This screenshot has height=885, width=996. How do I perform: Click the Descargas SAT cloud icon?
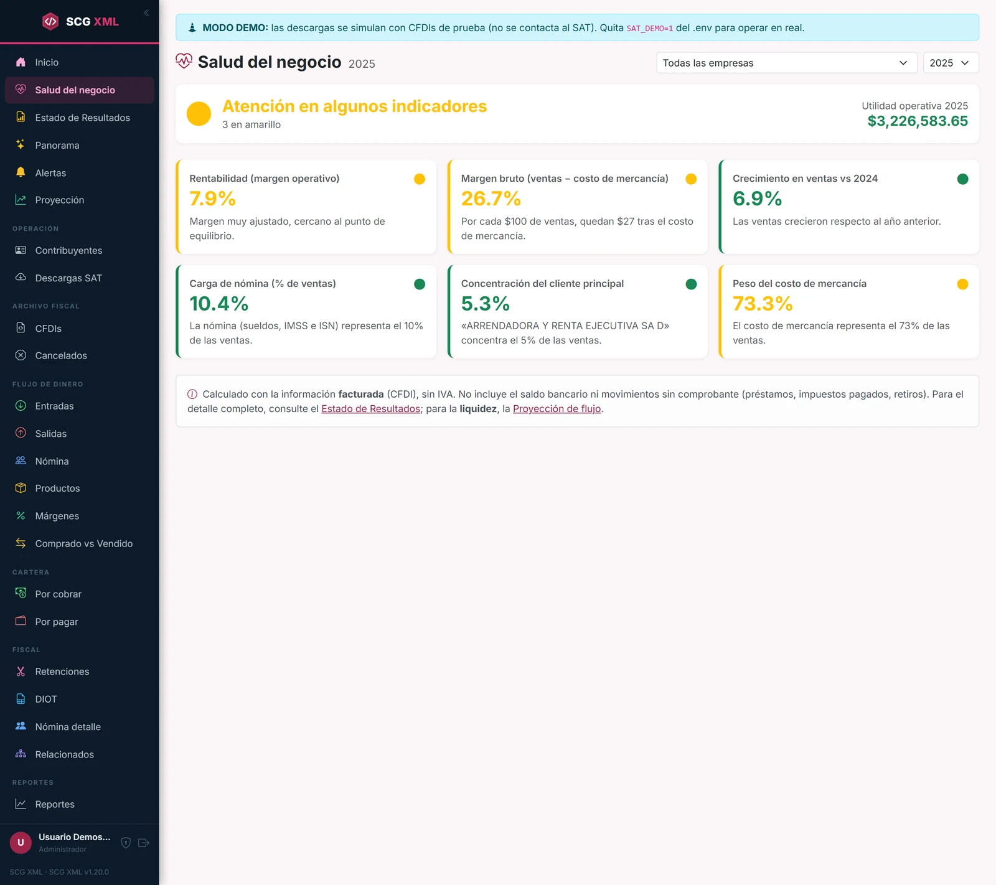pos(21,278)
